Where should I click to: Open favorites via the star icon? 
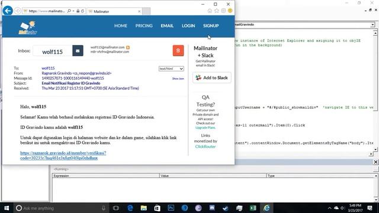pos(217,11)
